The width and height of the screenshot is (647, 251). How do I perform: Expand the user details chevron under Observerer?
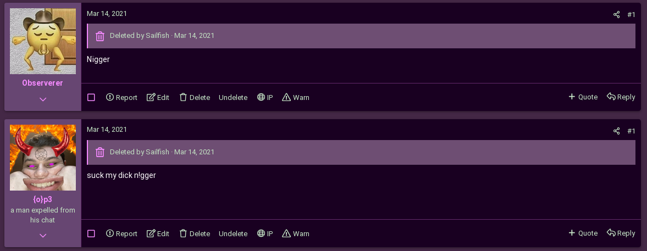[x=43, y=99]
